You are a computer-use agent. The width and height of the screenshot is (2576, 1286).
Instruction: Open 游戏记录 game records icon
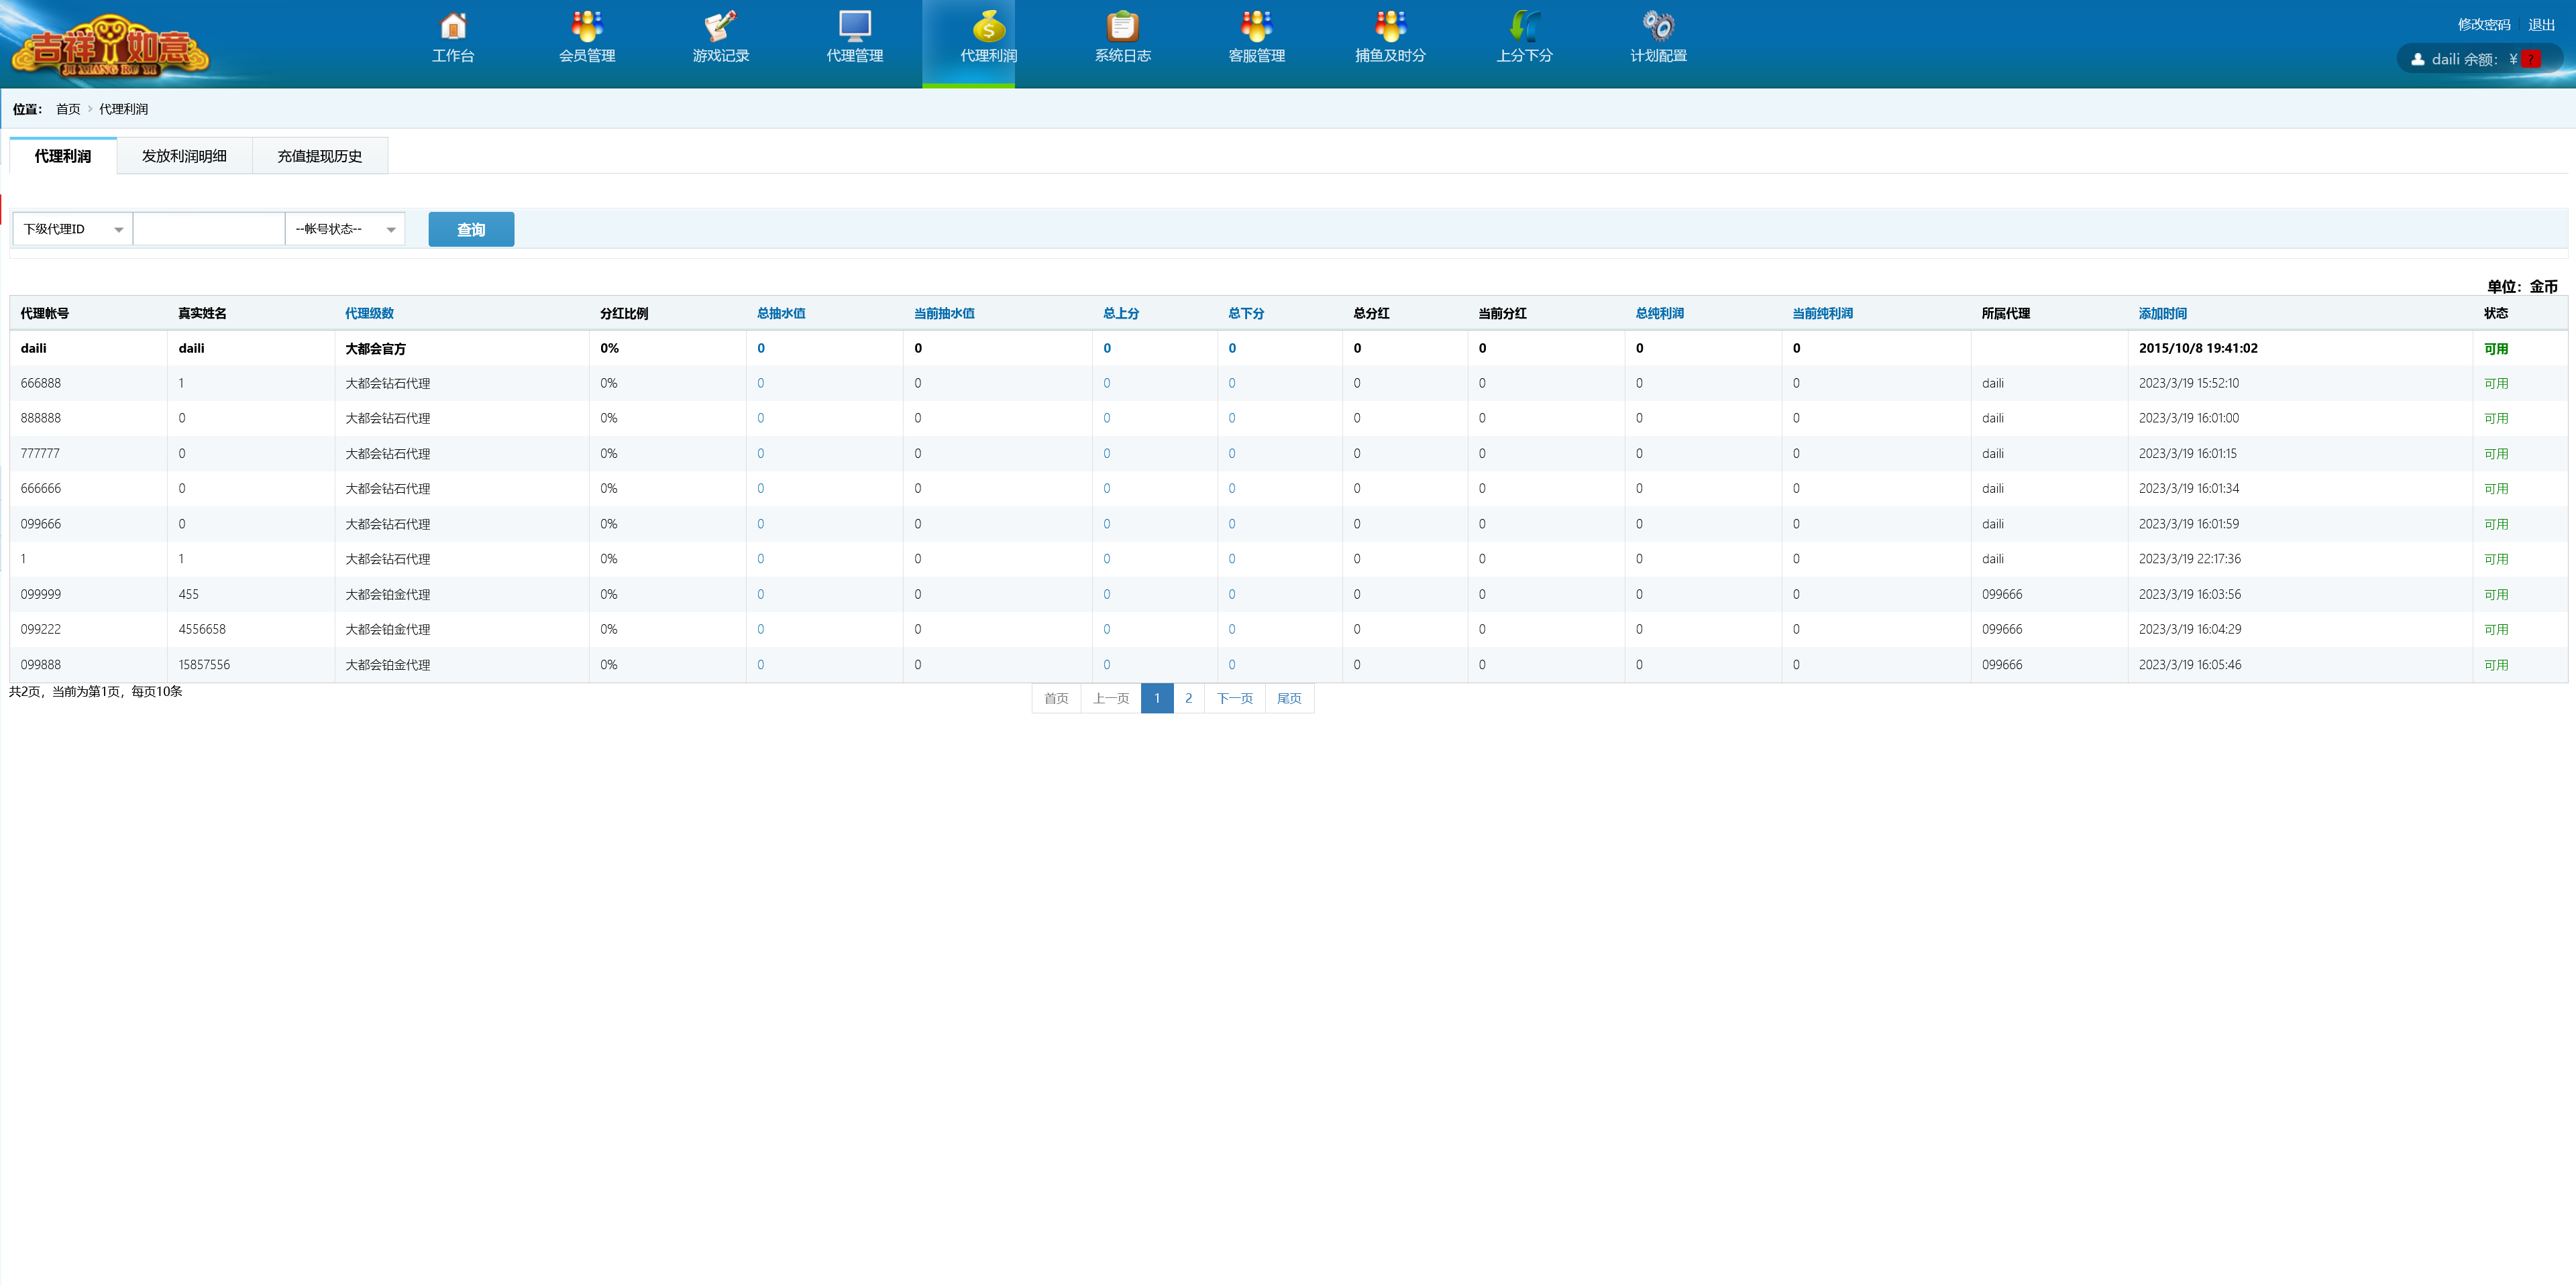(x=720, y=26)
